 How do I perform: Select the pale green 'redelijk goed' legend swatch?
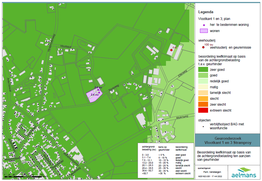point(203,81)
